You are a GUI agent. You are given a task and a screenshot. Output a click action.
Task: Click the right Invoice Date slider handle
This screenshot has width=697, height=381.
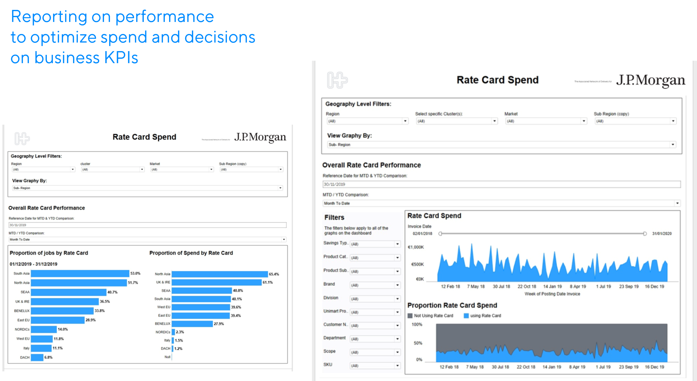[x=645, y=234]
